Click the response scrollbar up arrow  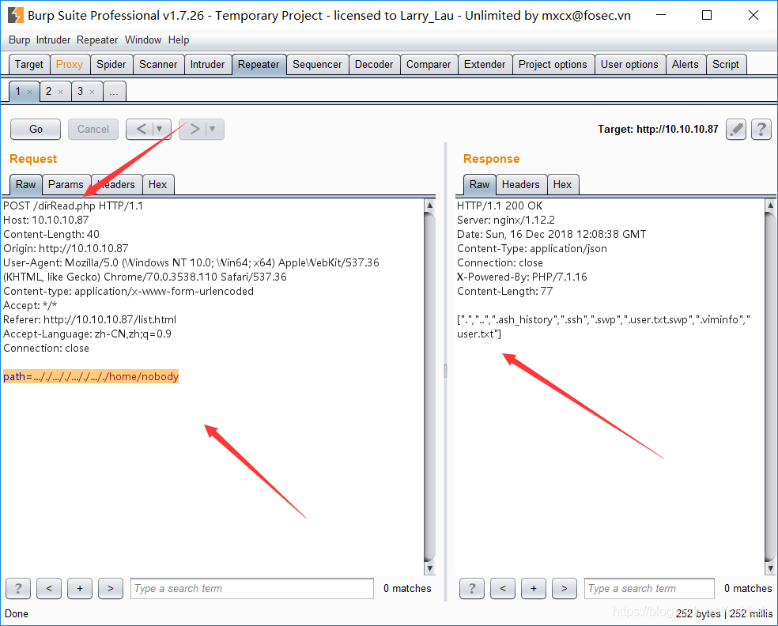[770, 205]
